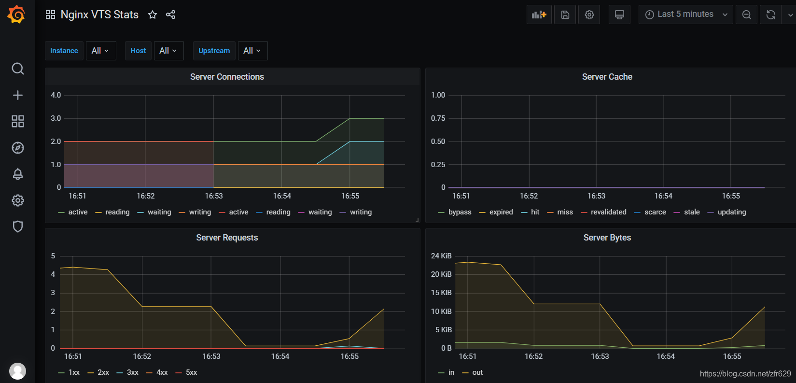
Task: Open the Dashboards grid icon in sidebar
Action: [x=18, y=121]
